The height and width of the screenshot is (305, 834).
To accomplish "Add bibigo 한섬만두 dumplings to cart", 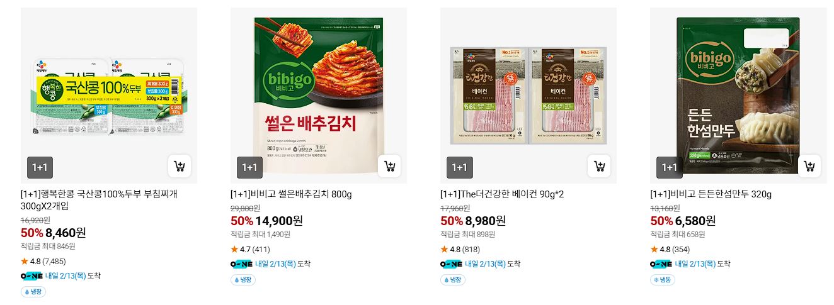I will point(809,167).
